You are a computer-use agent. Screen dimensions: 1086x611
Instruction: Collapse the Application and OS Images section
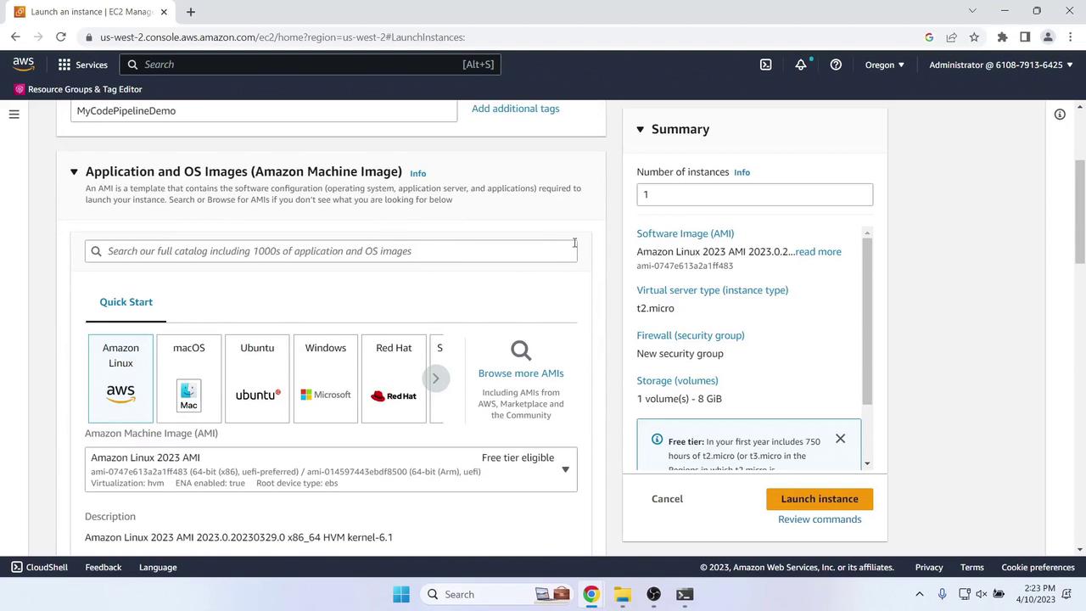click(x=74, y=171)
